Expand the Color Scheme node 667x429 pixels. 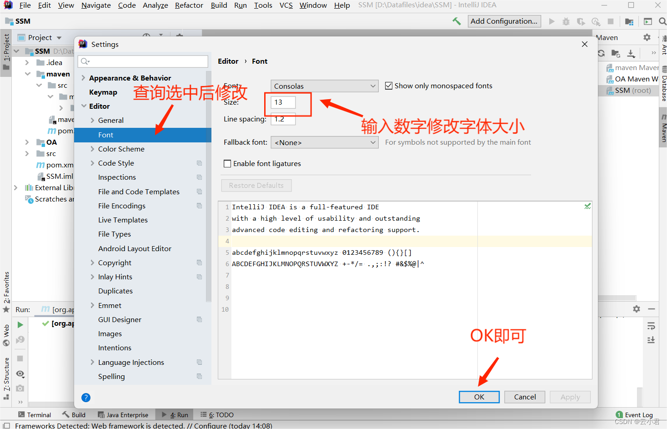tap(92, 149)
